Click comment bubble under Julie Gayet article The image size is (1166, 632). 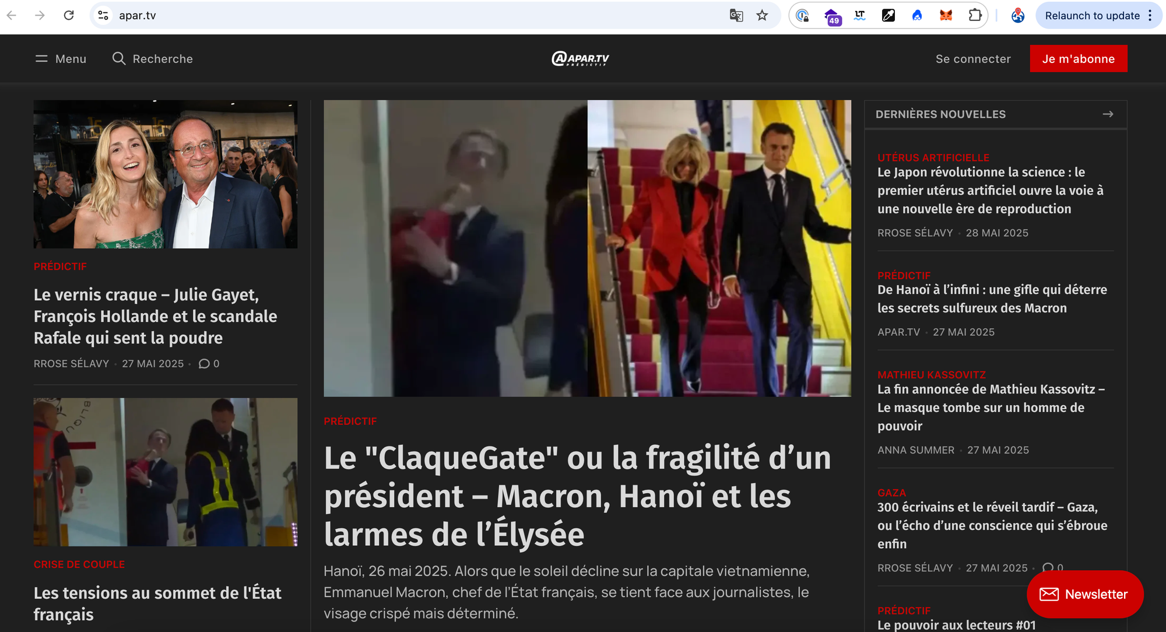point(204,364)
